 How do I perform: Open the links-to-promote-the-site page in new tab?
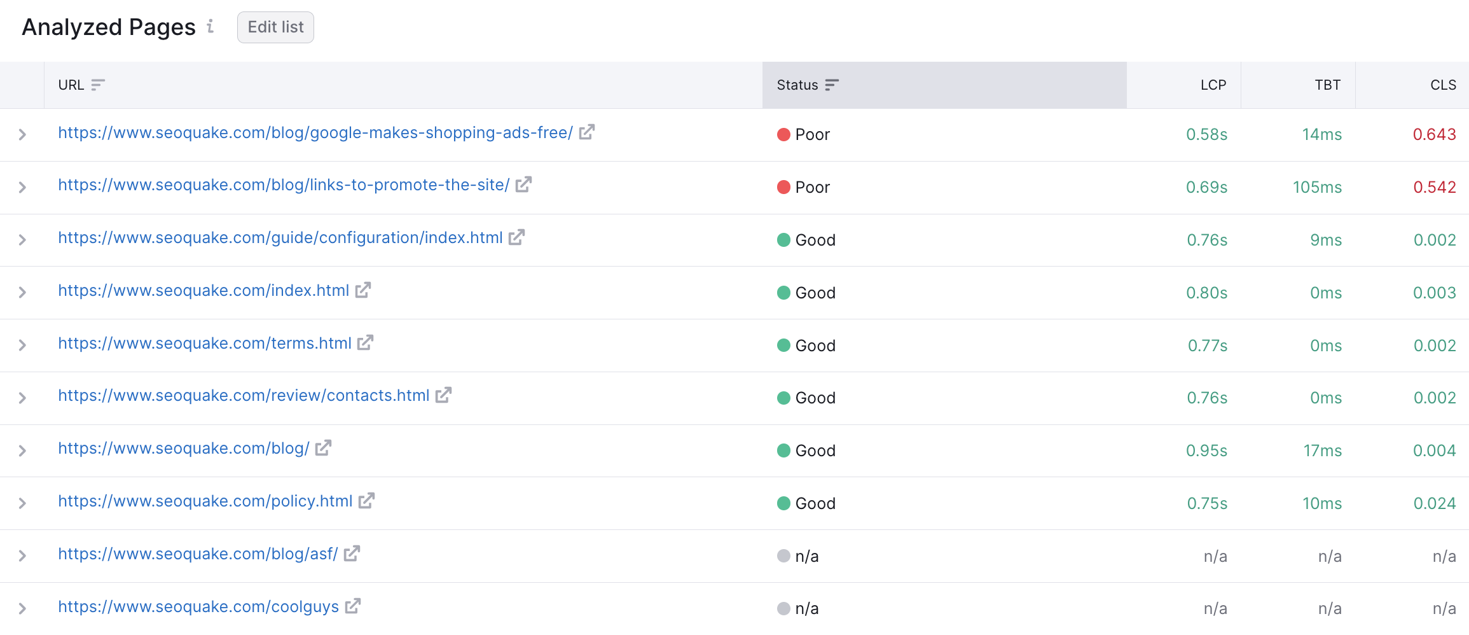click(x=523, y=185)
